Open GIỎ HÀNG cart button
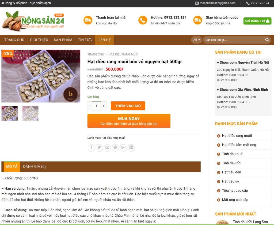This screenshot has height=225, width=274. (257, 21)
